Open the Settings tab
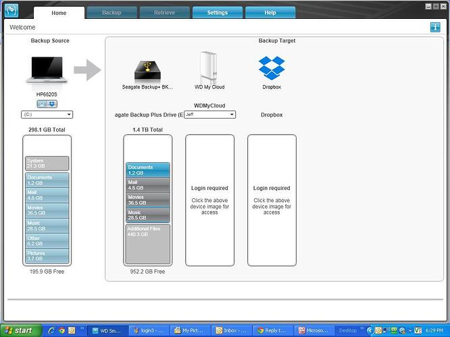Image resolution: width=450 pixels, height=337 pixels. pyautogui.click(x=218, y=13)
